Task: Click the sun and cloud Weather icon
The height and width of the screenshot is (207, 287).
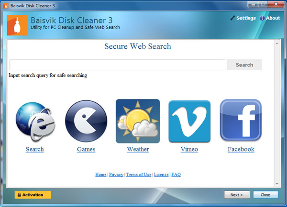Action: pos(138,121)
